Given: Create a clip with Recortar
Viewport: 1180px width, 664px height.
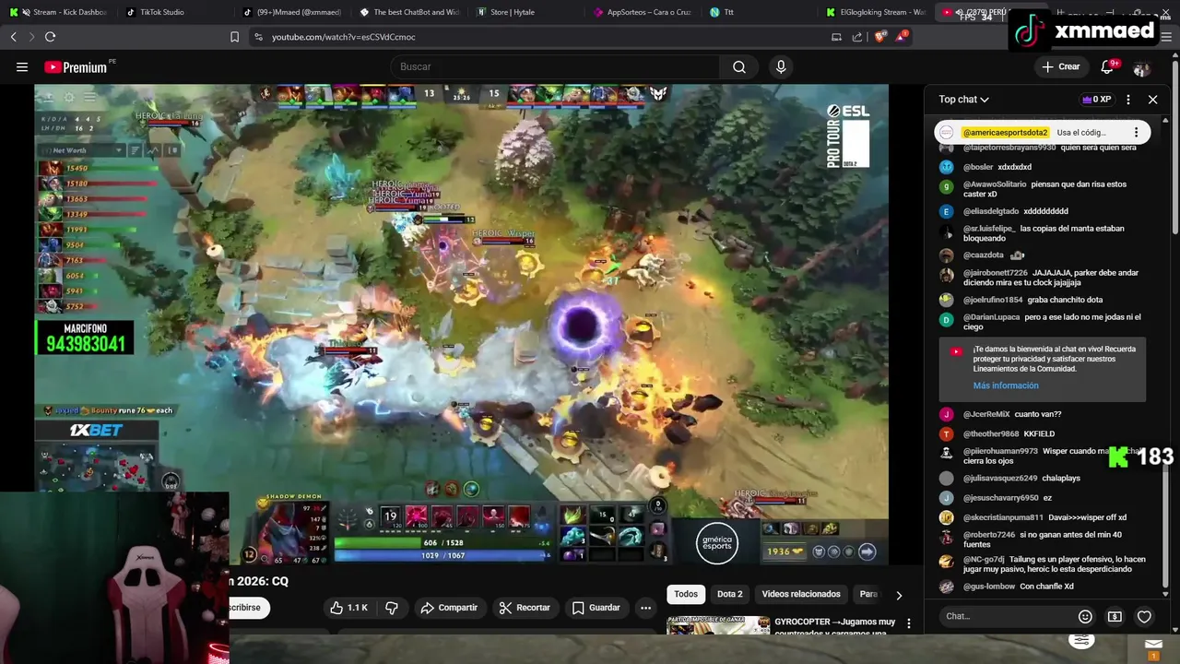Looking at the screenshot, I should pos(525,608).
